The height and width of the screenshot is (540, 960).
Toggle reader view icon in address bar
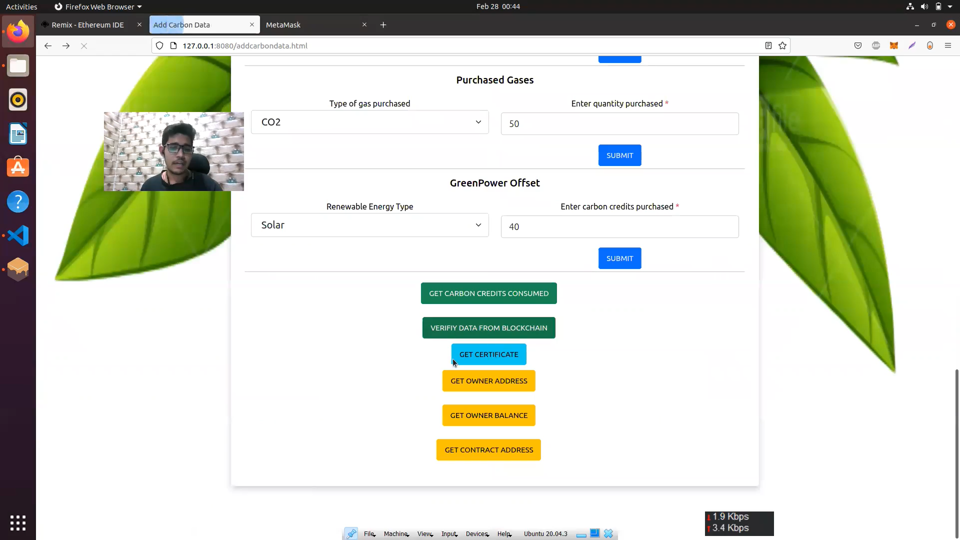click(768, 45)
